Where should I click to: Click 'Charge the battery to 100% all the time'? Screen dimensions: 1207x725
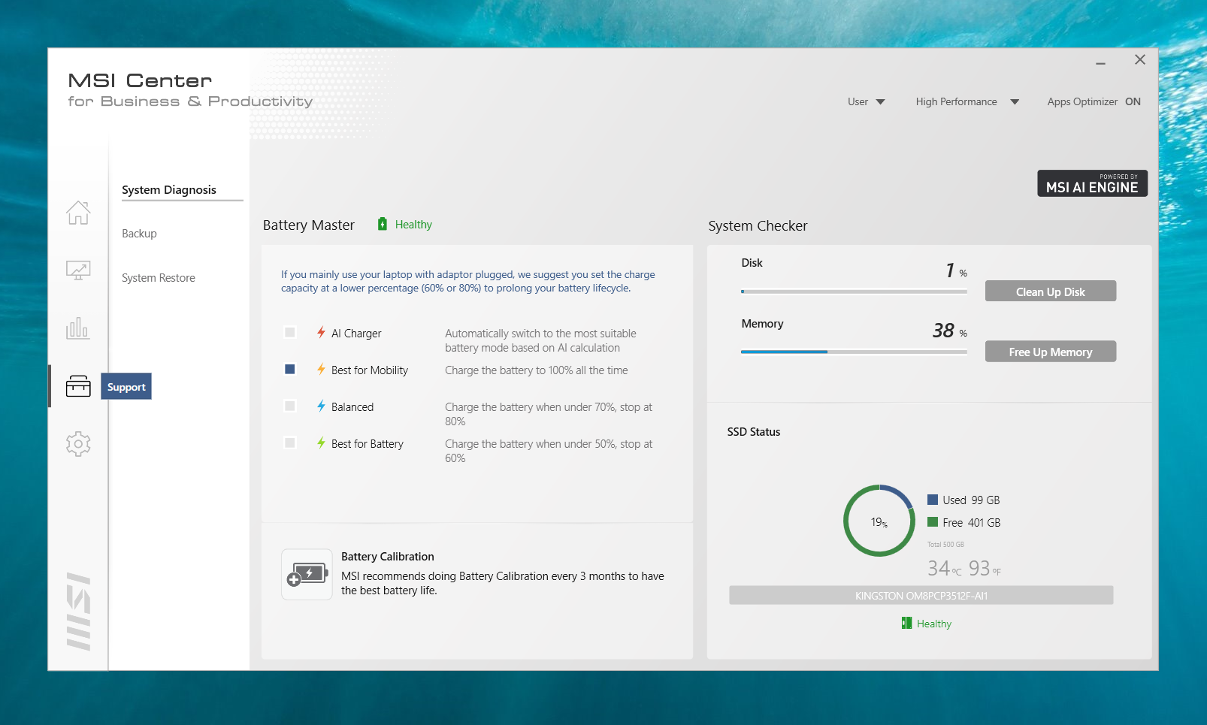click(x=537, y=370)
